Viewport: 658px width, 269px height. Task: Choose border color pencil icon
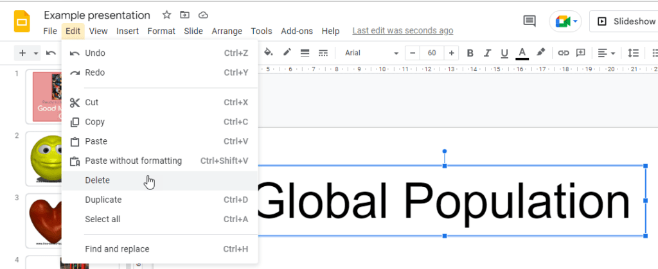tap(287, 53)
